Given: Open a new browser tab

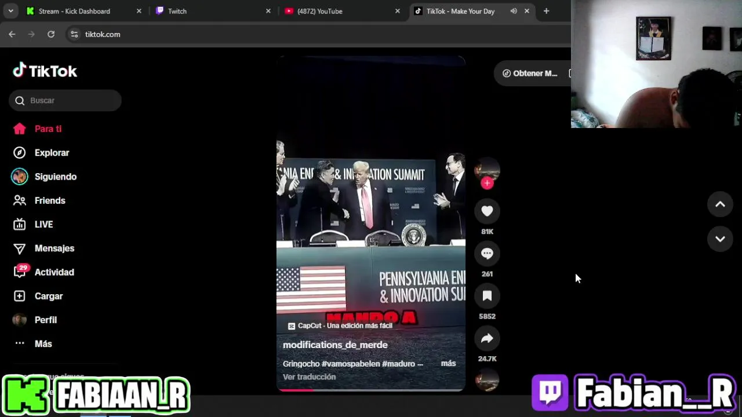Looking at the screenshot, I should click(546, 11).
